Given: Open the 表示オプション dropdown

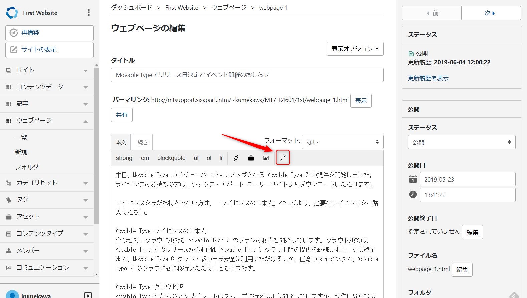Looking at the screenshot, I should click(355, 49).
